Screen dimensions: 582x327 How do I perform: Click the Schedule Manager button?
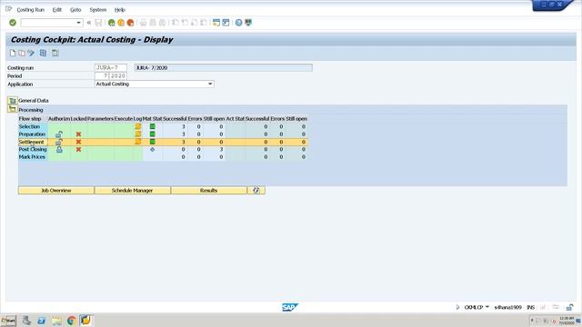[x=132, y=190]
